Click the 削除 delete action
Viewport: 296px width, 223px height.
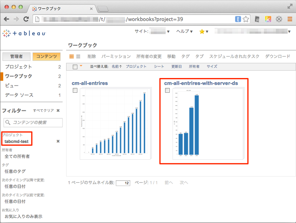click(x=92, y=56)
